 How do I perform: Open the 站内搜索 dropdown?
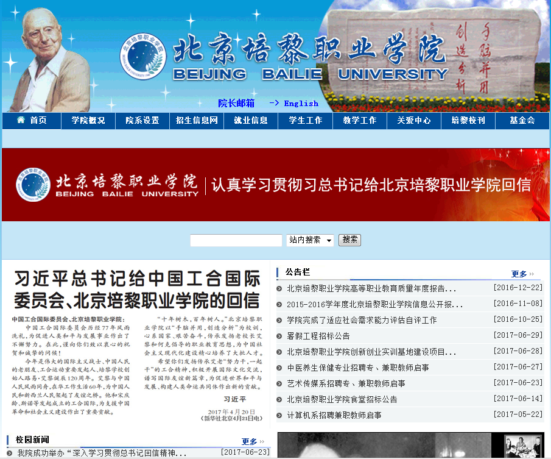click(x=310, y=240)
